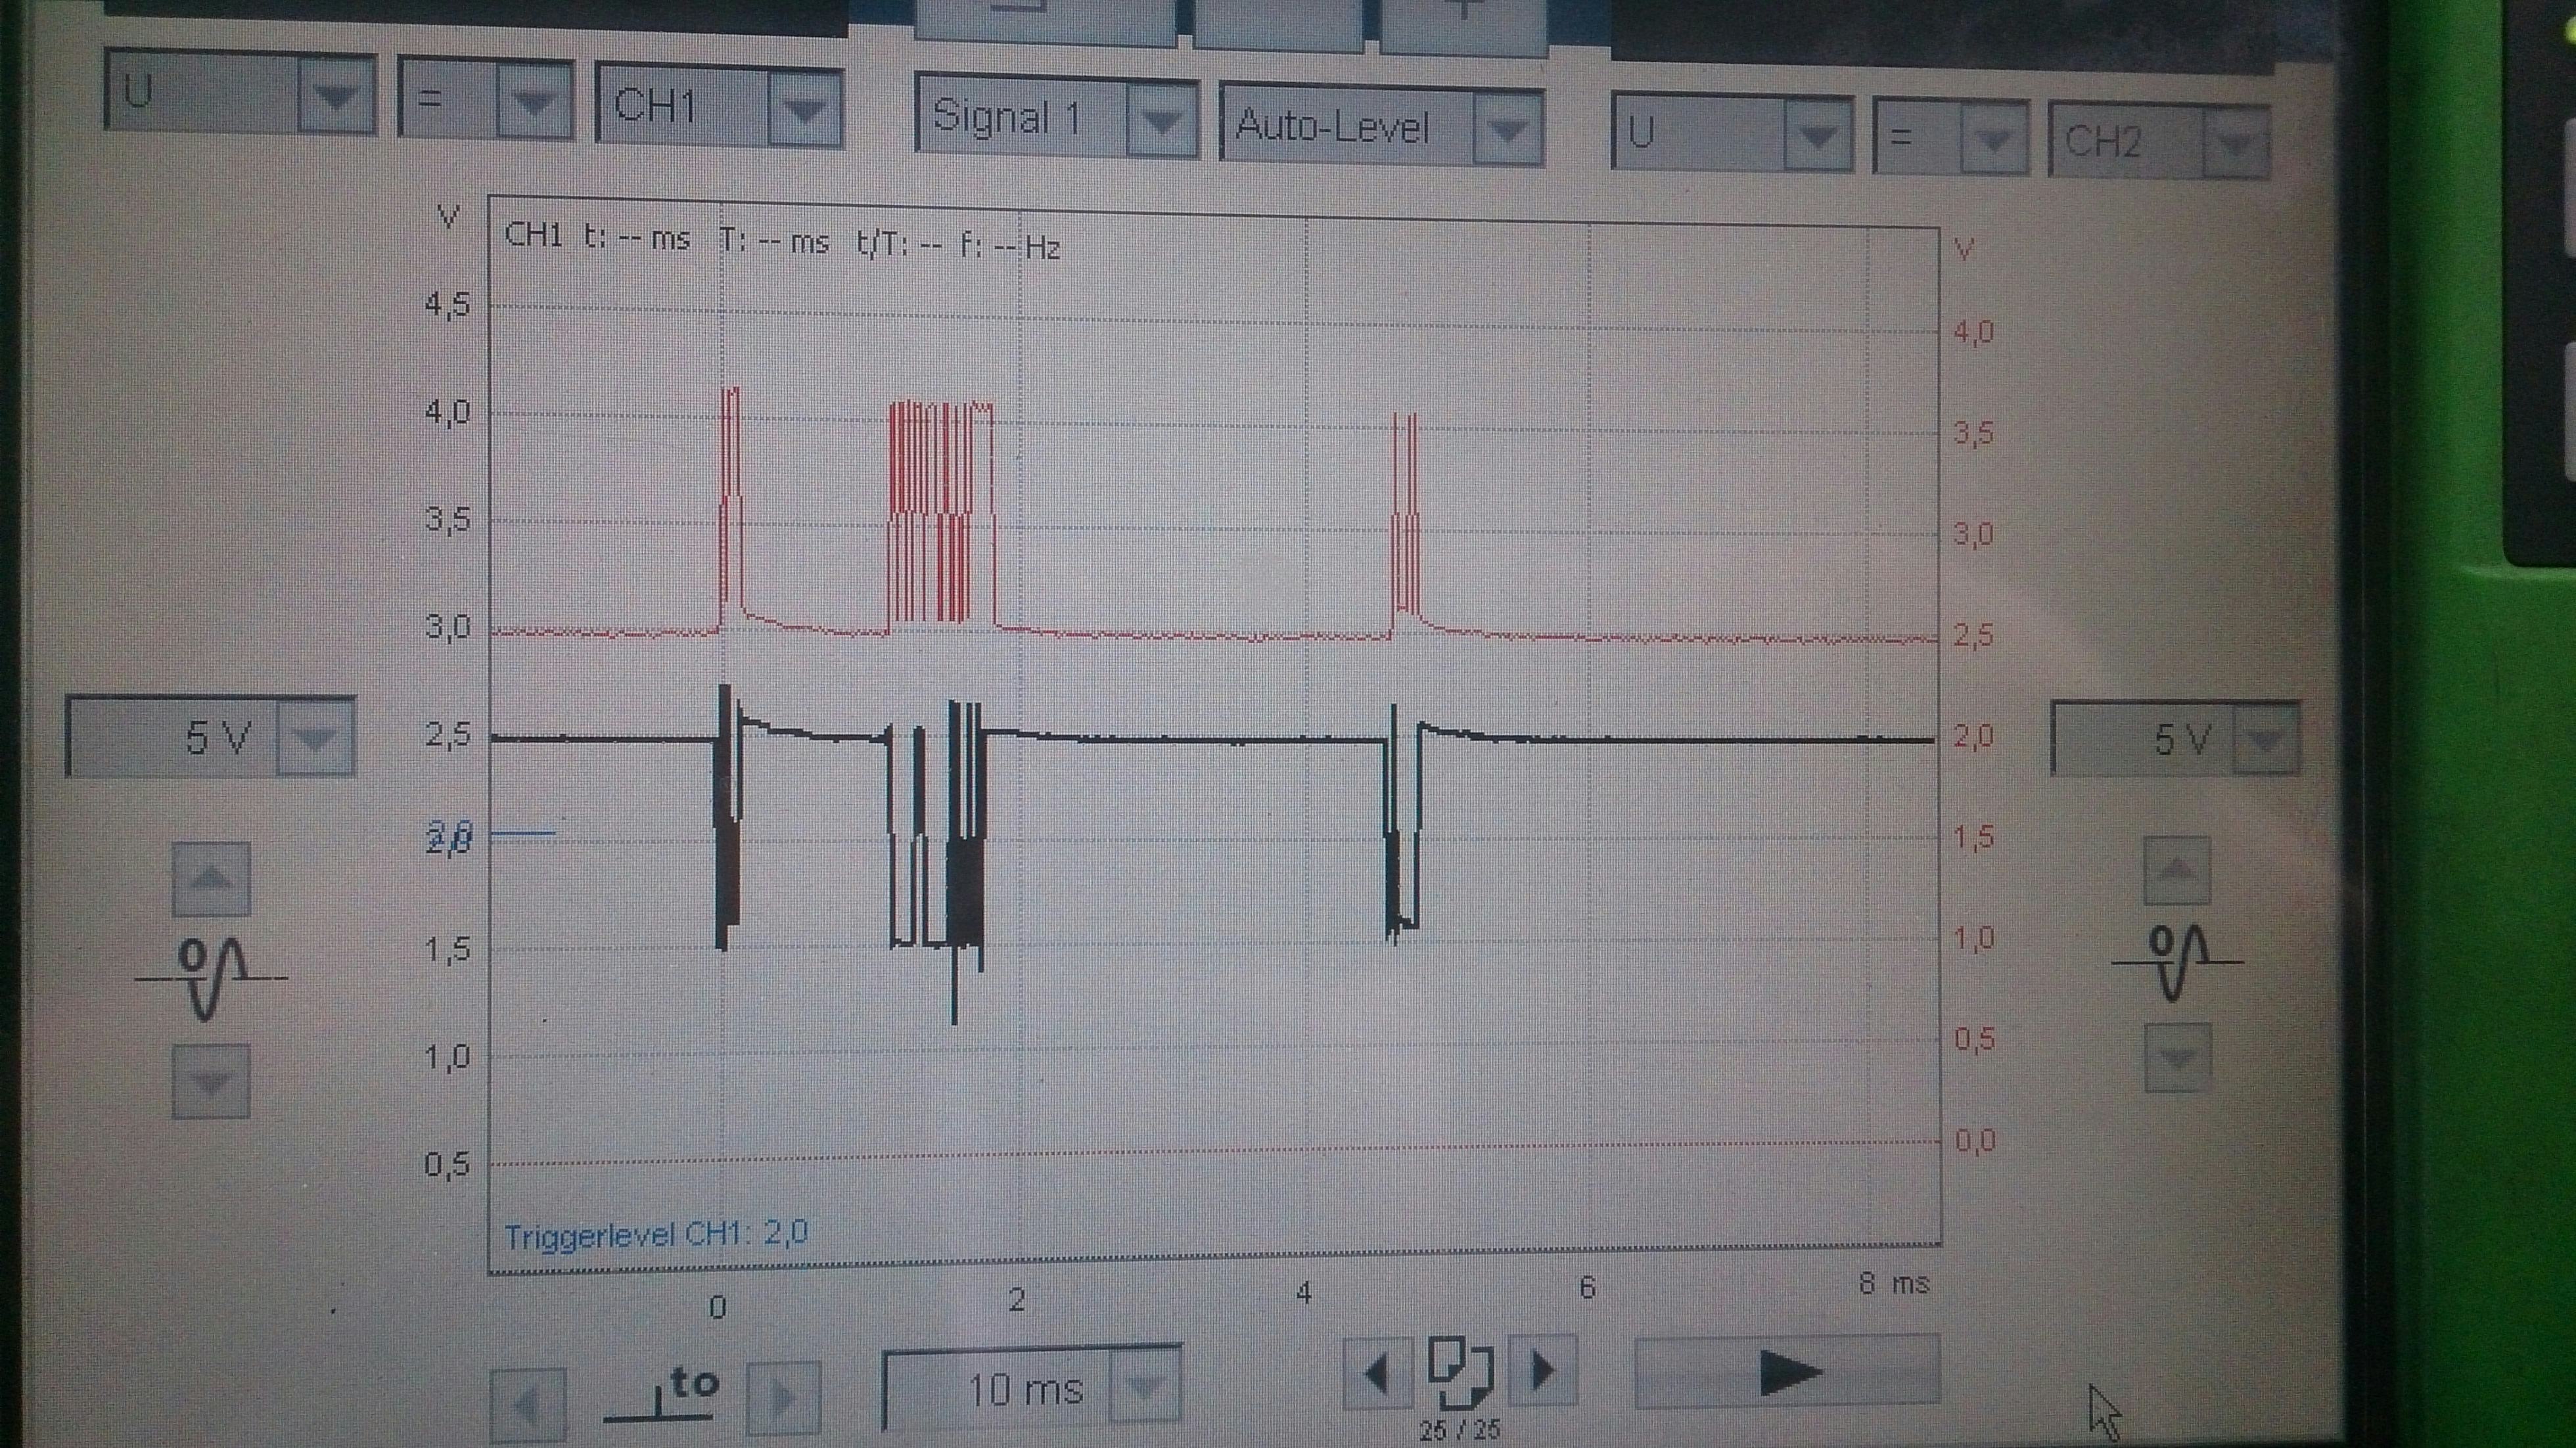Click the CH1 zero-line waveform icon
The height and width of the screenshot is (1448, 2576).
pos(211,980)
